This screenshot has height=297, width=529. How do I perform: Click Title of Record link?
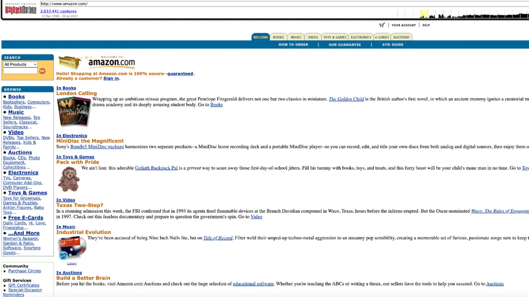pyautogui.click(x=218, y=238)
